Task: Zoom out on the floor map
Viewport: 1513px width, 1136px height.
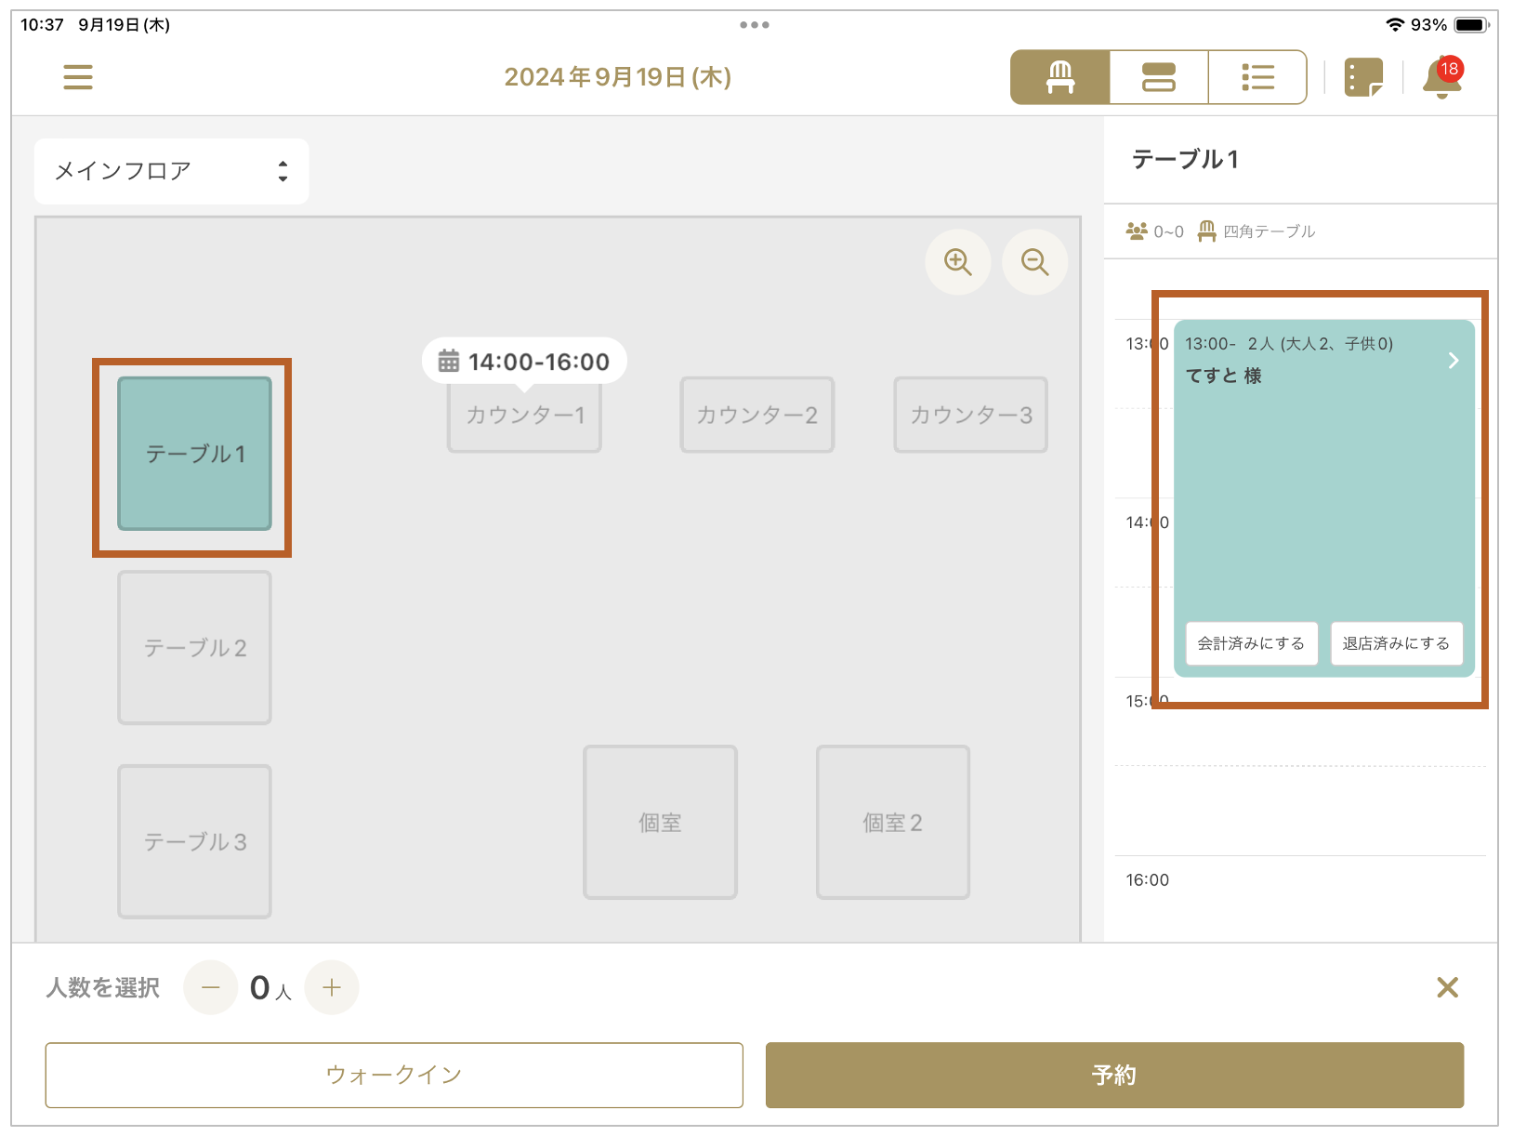Action: (x=1034, y=262)
